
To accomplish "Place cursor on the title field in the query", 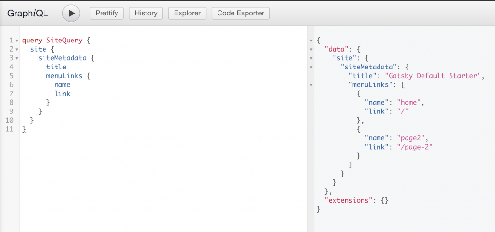I will click(56, 67).
